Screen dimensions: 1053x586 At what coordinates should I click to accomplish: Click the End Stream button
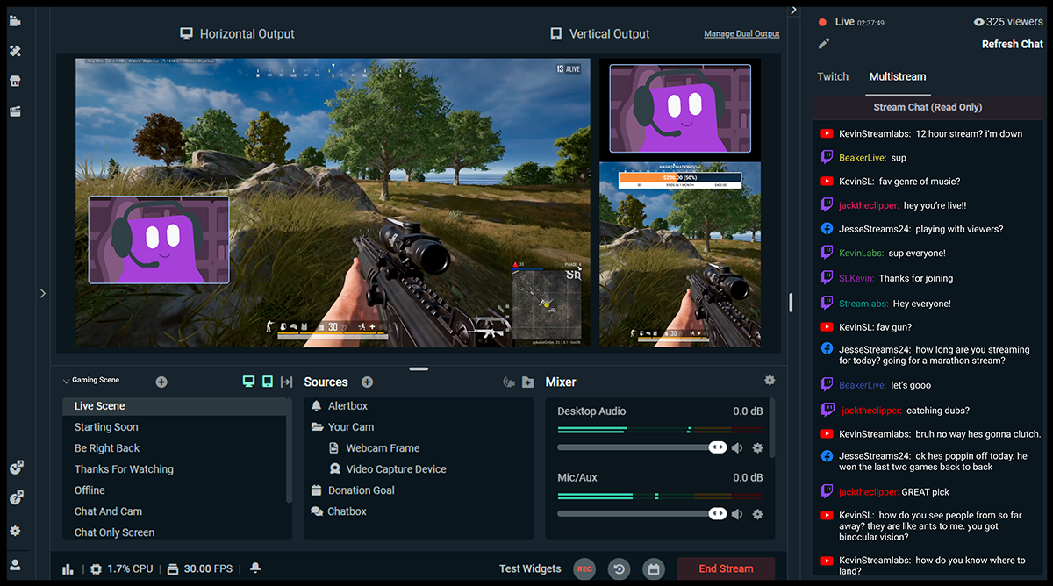tap(725, 568)
